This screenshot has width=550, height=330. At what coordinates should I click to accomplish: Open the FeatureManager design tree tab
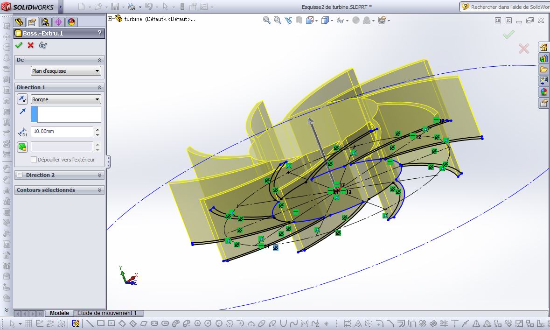pyautogui.click(x=19, y=22)
